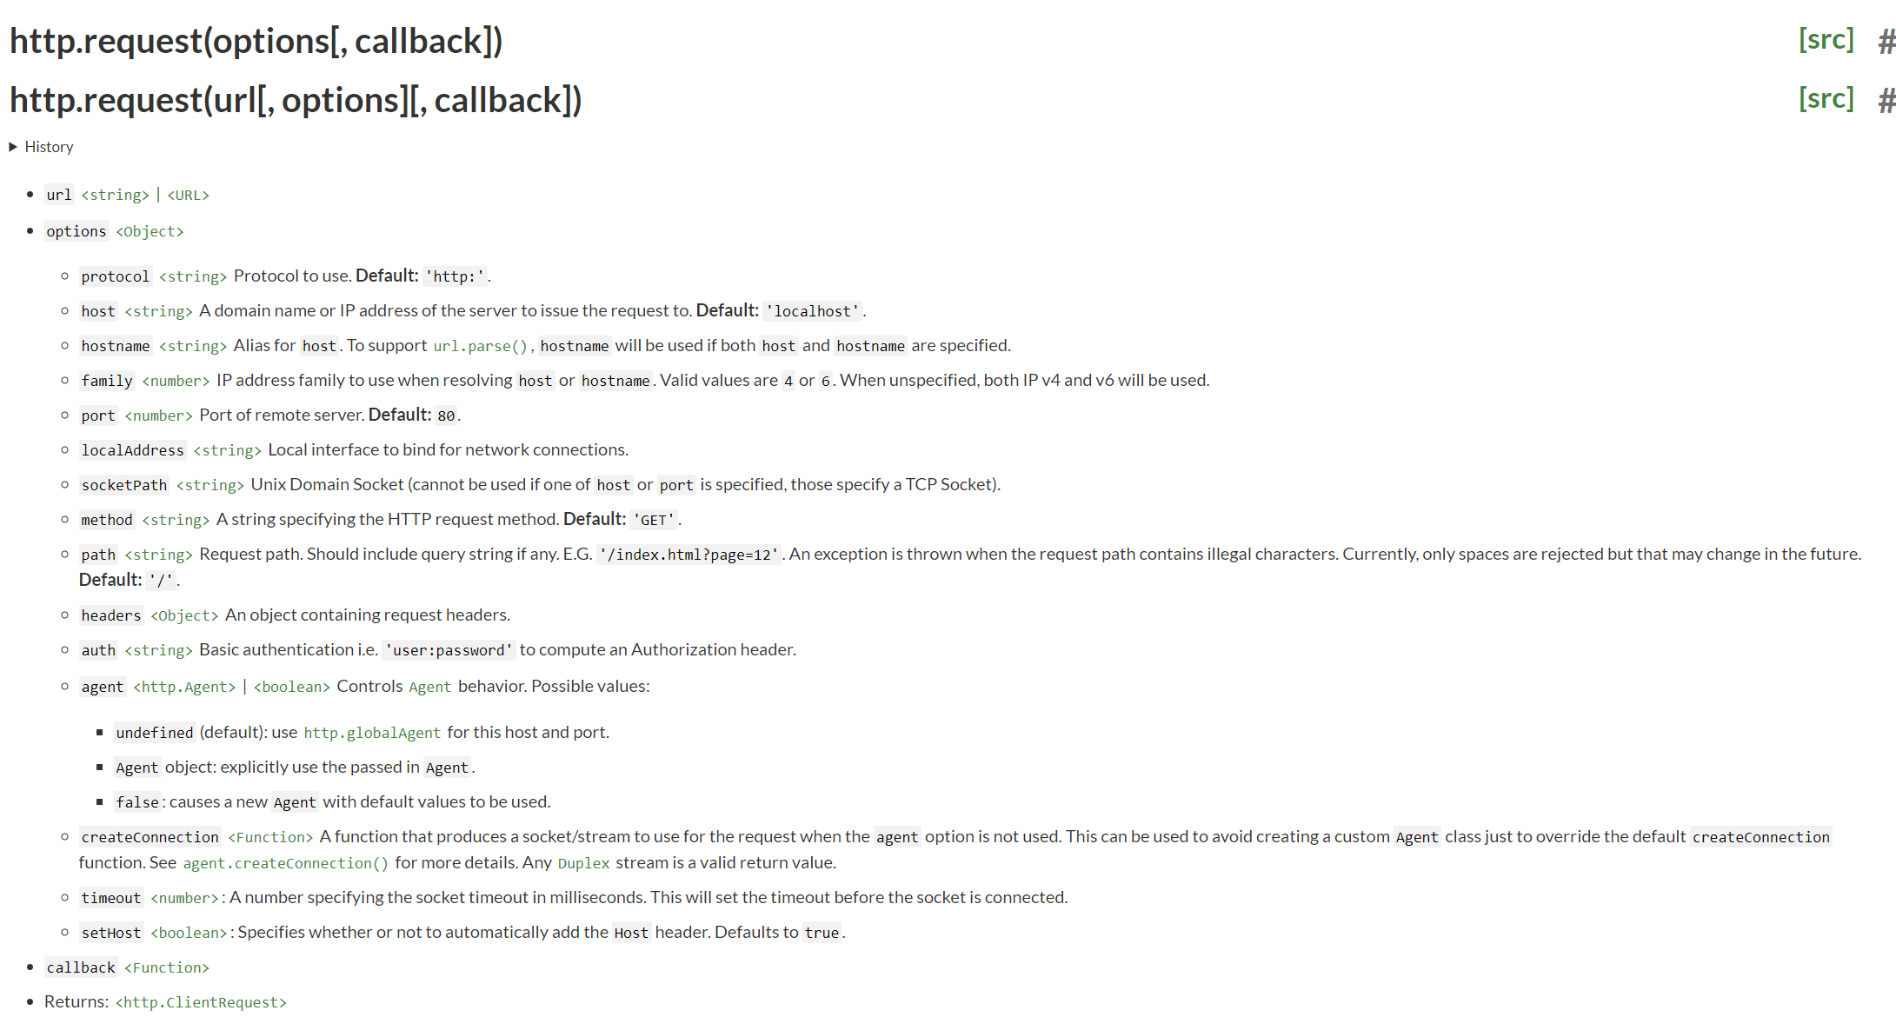The width and height of the screenshot is (1896, 1017).
Task: Click the # anchor beside first http.request heading
Action: pos(1886,42)
